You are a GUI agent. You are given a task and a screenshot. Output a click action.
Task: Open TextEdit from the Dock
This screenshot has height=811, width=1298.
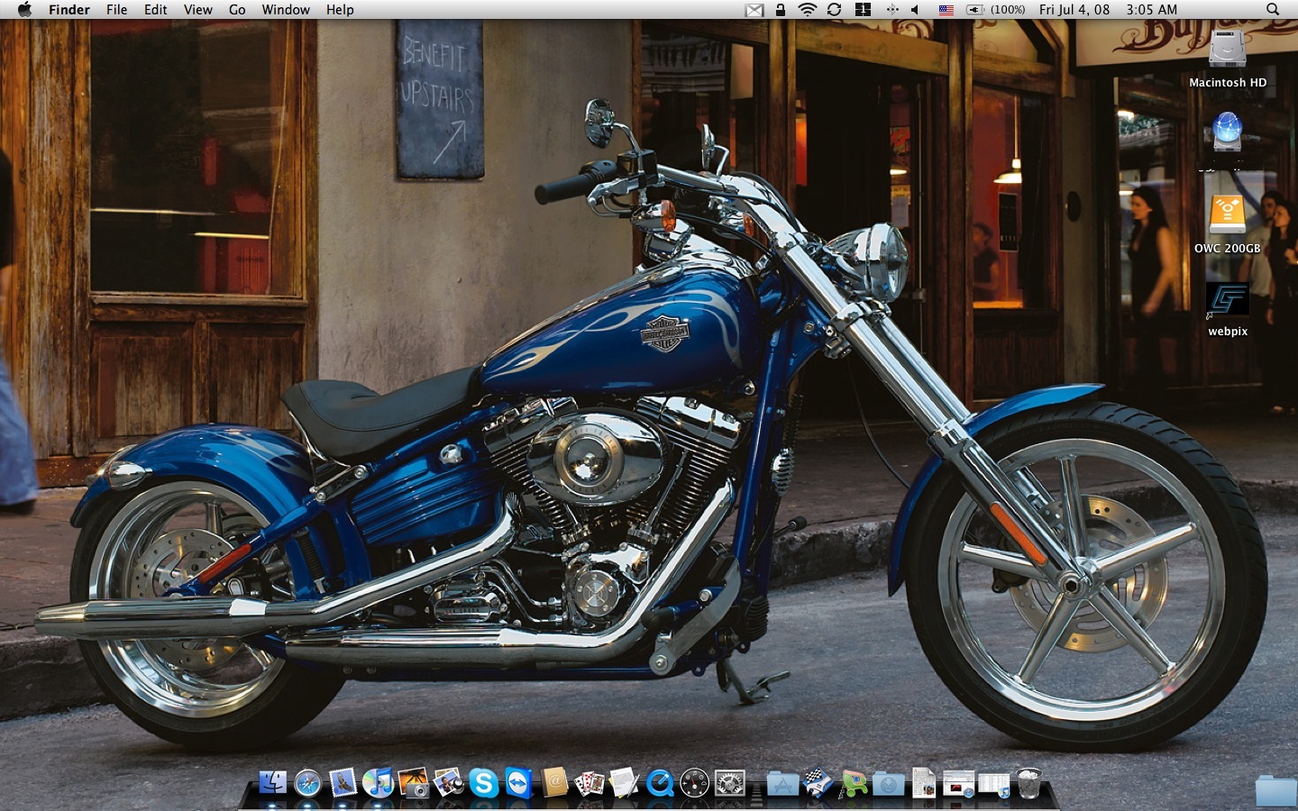624,783
